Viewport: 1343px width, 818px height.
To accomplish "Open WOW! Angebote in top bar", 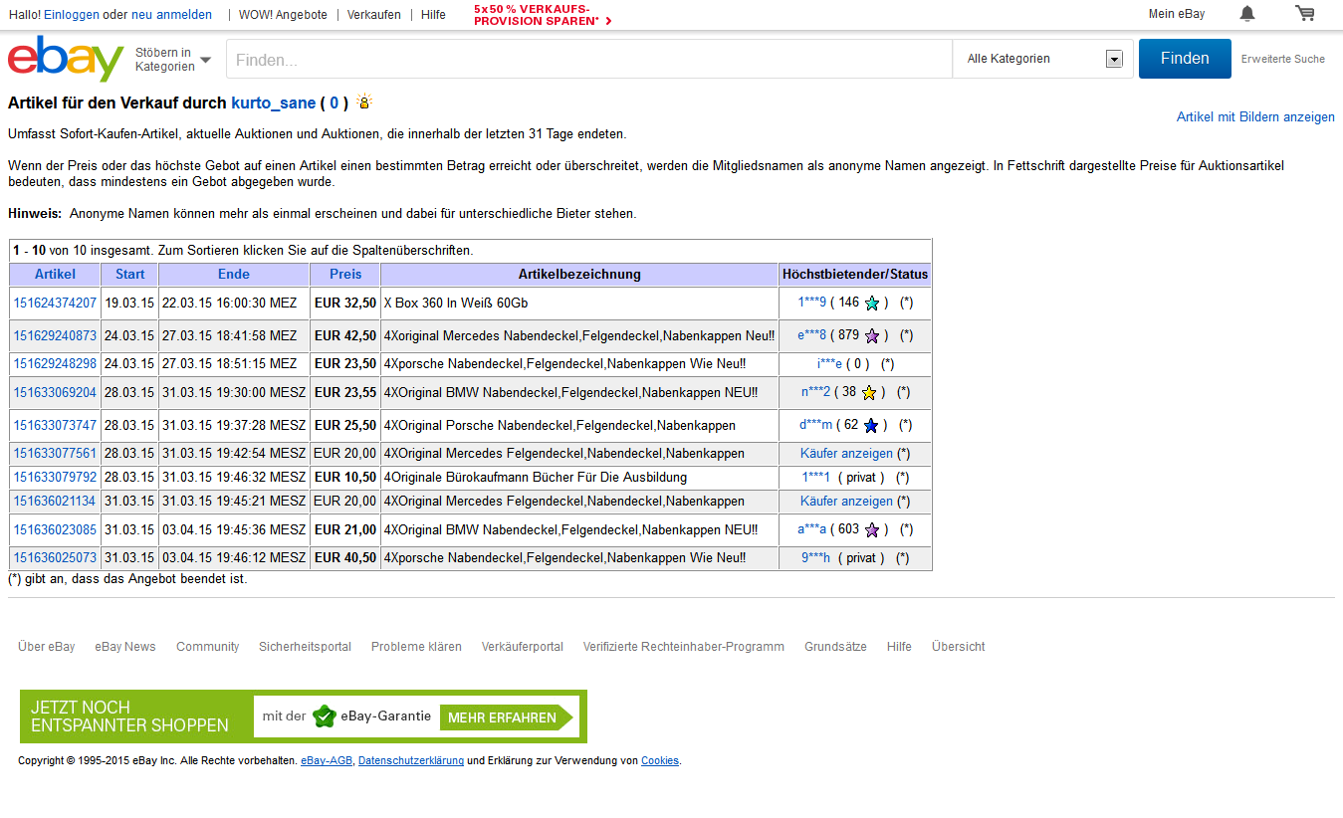I will pos(283,15).
